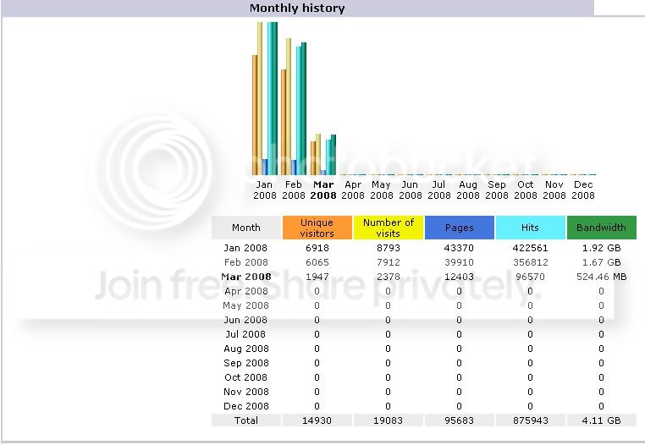Image resolution: width=645 pixels, height=445 pixels.
Task: Click the cyan Hits column header
Action: pos(530,228)
